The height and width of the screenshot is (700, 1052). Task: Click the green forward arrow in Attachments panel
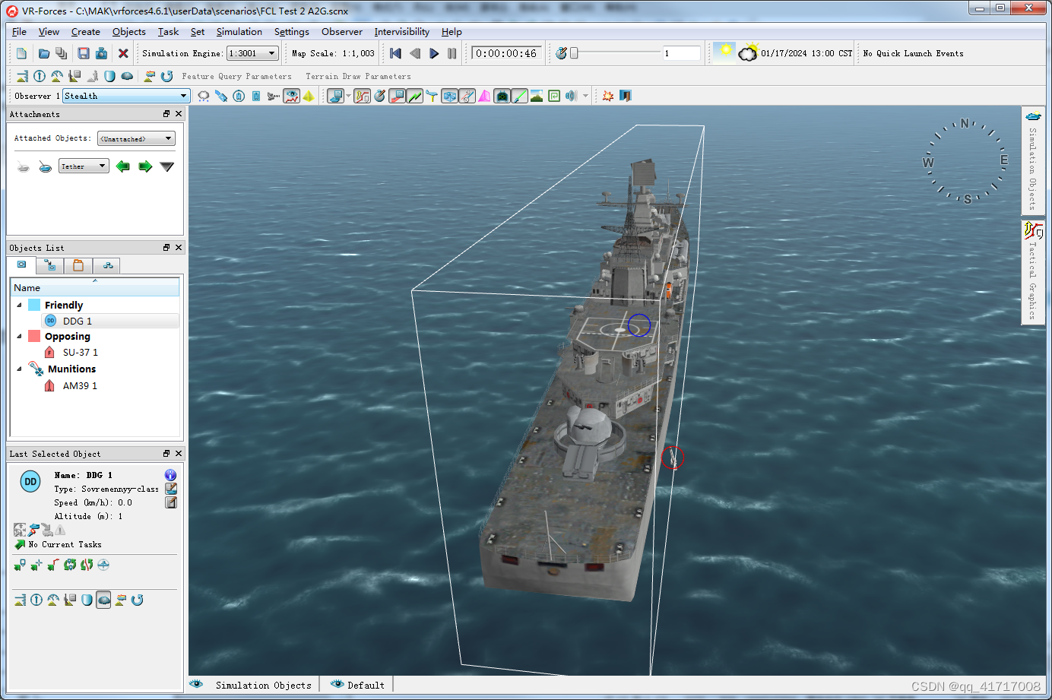point(144,166)
